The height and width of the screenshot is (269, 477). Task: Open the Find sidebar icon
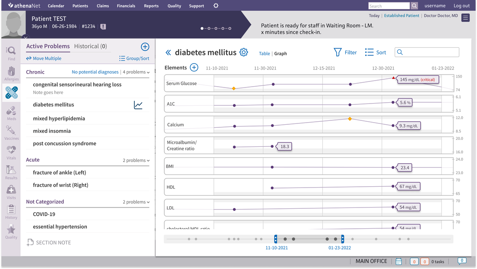11,52
